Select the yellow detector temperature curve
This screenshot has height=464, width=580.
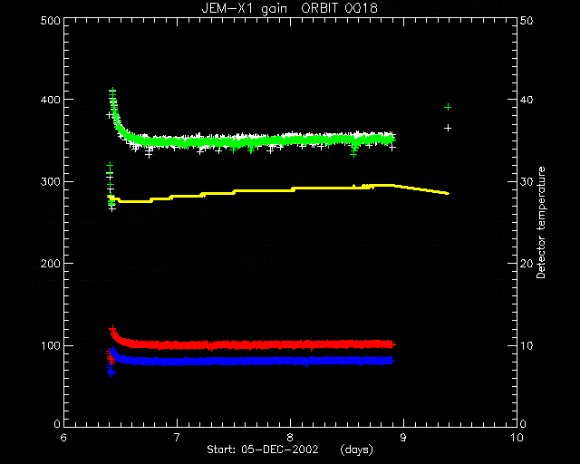tap(279, 190)
